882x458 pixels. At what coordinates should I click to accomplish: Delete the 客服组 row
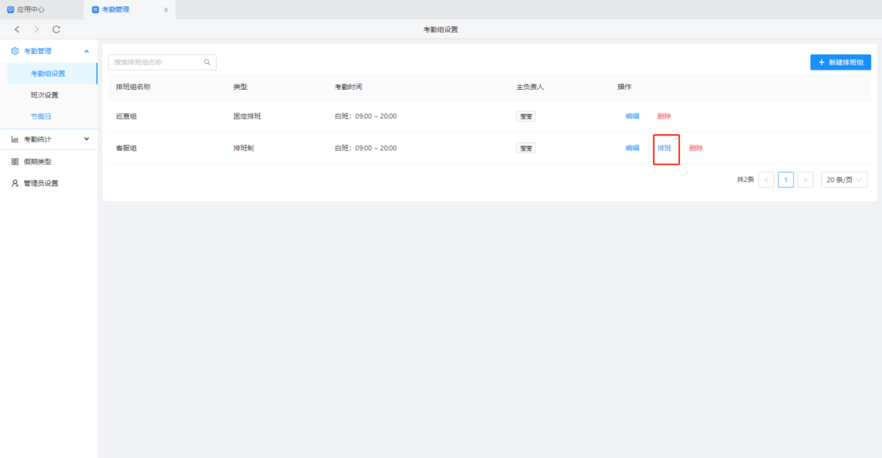(696, 148)
